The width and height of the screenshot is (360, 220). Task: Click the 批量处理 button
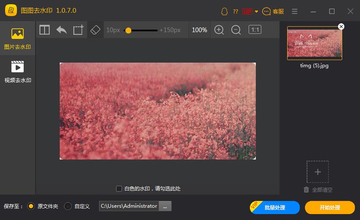[275, 207]
